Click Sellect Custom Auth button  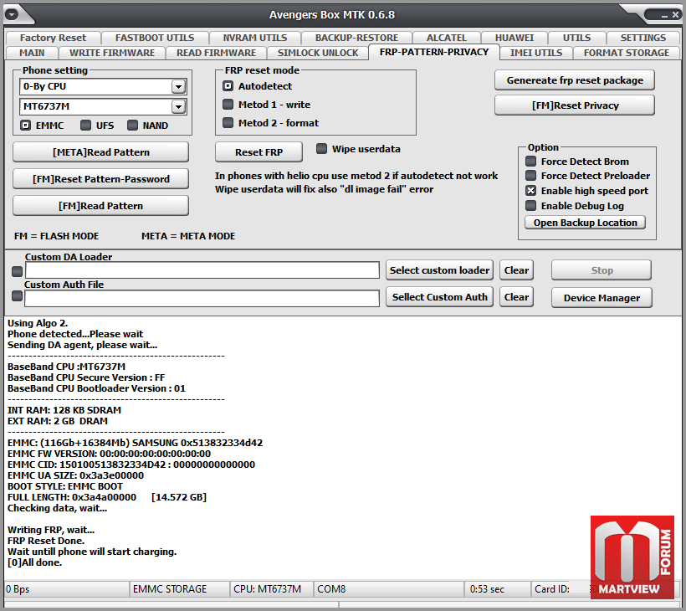tap(439, 297)
